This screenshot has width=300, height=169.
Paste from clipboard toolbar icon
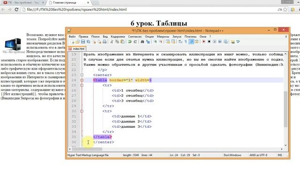click(x=122, y=42)
